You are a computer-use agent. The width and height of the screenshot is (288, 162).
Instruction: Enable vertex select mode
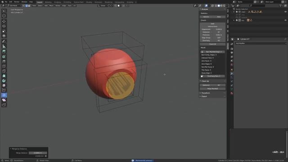pyautogui.click(x=24, y=6)
